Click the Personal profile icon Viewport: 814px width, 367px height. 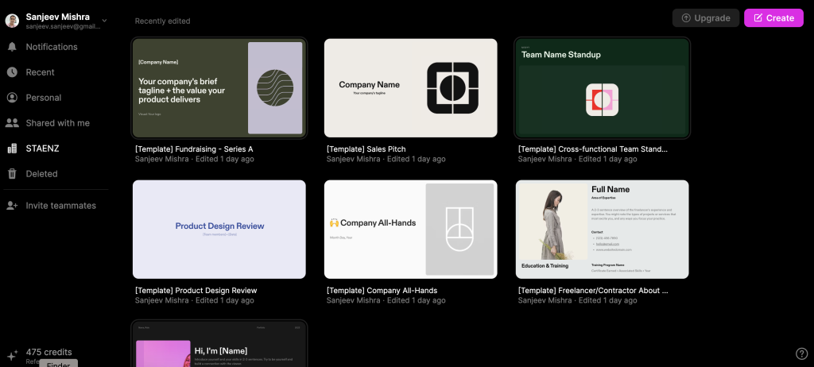[12, 98]
